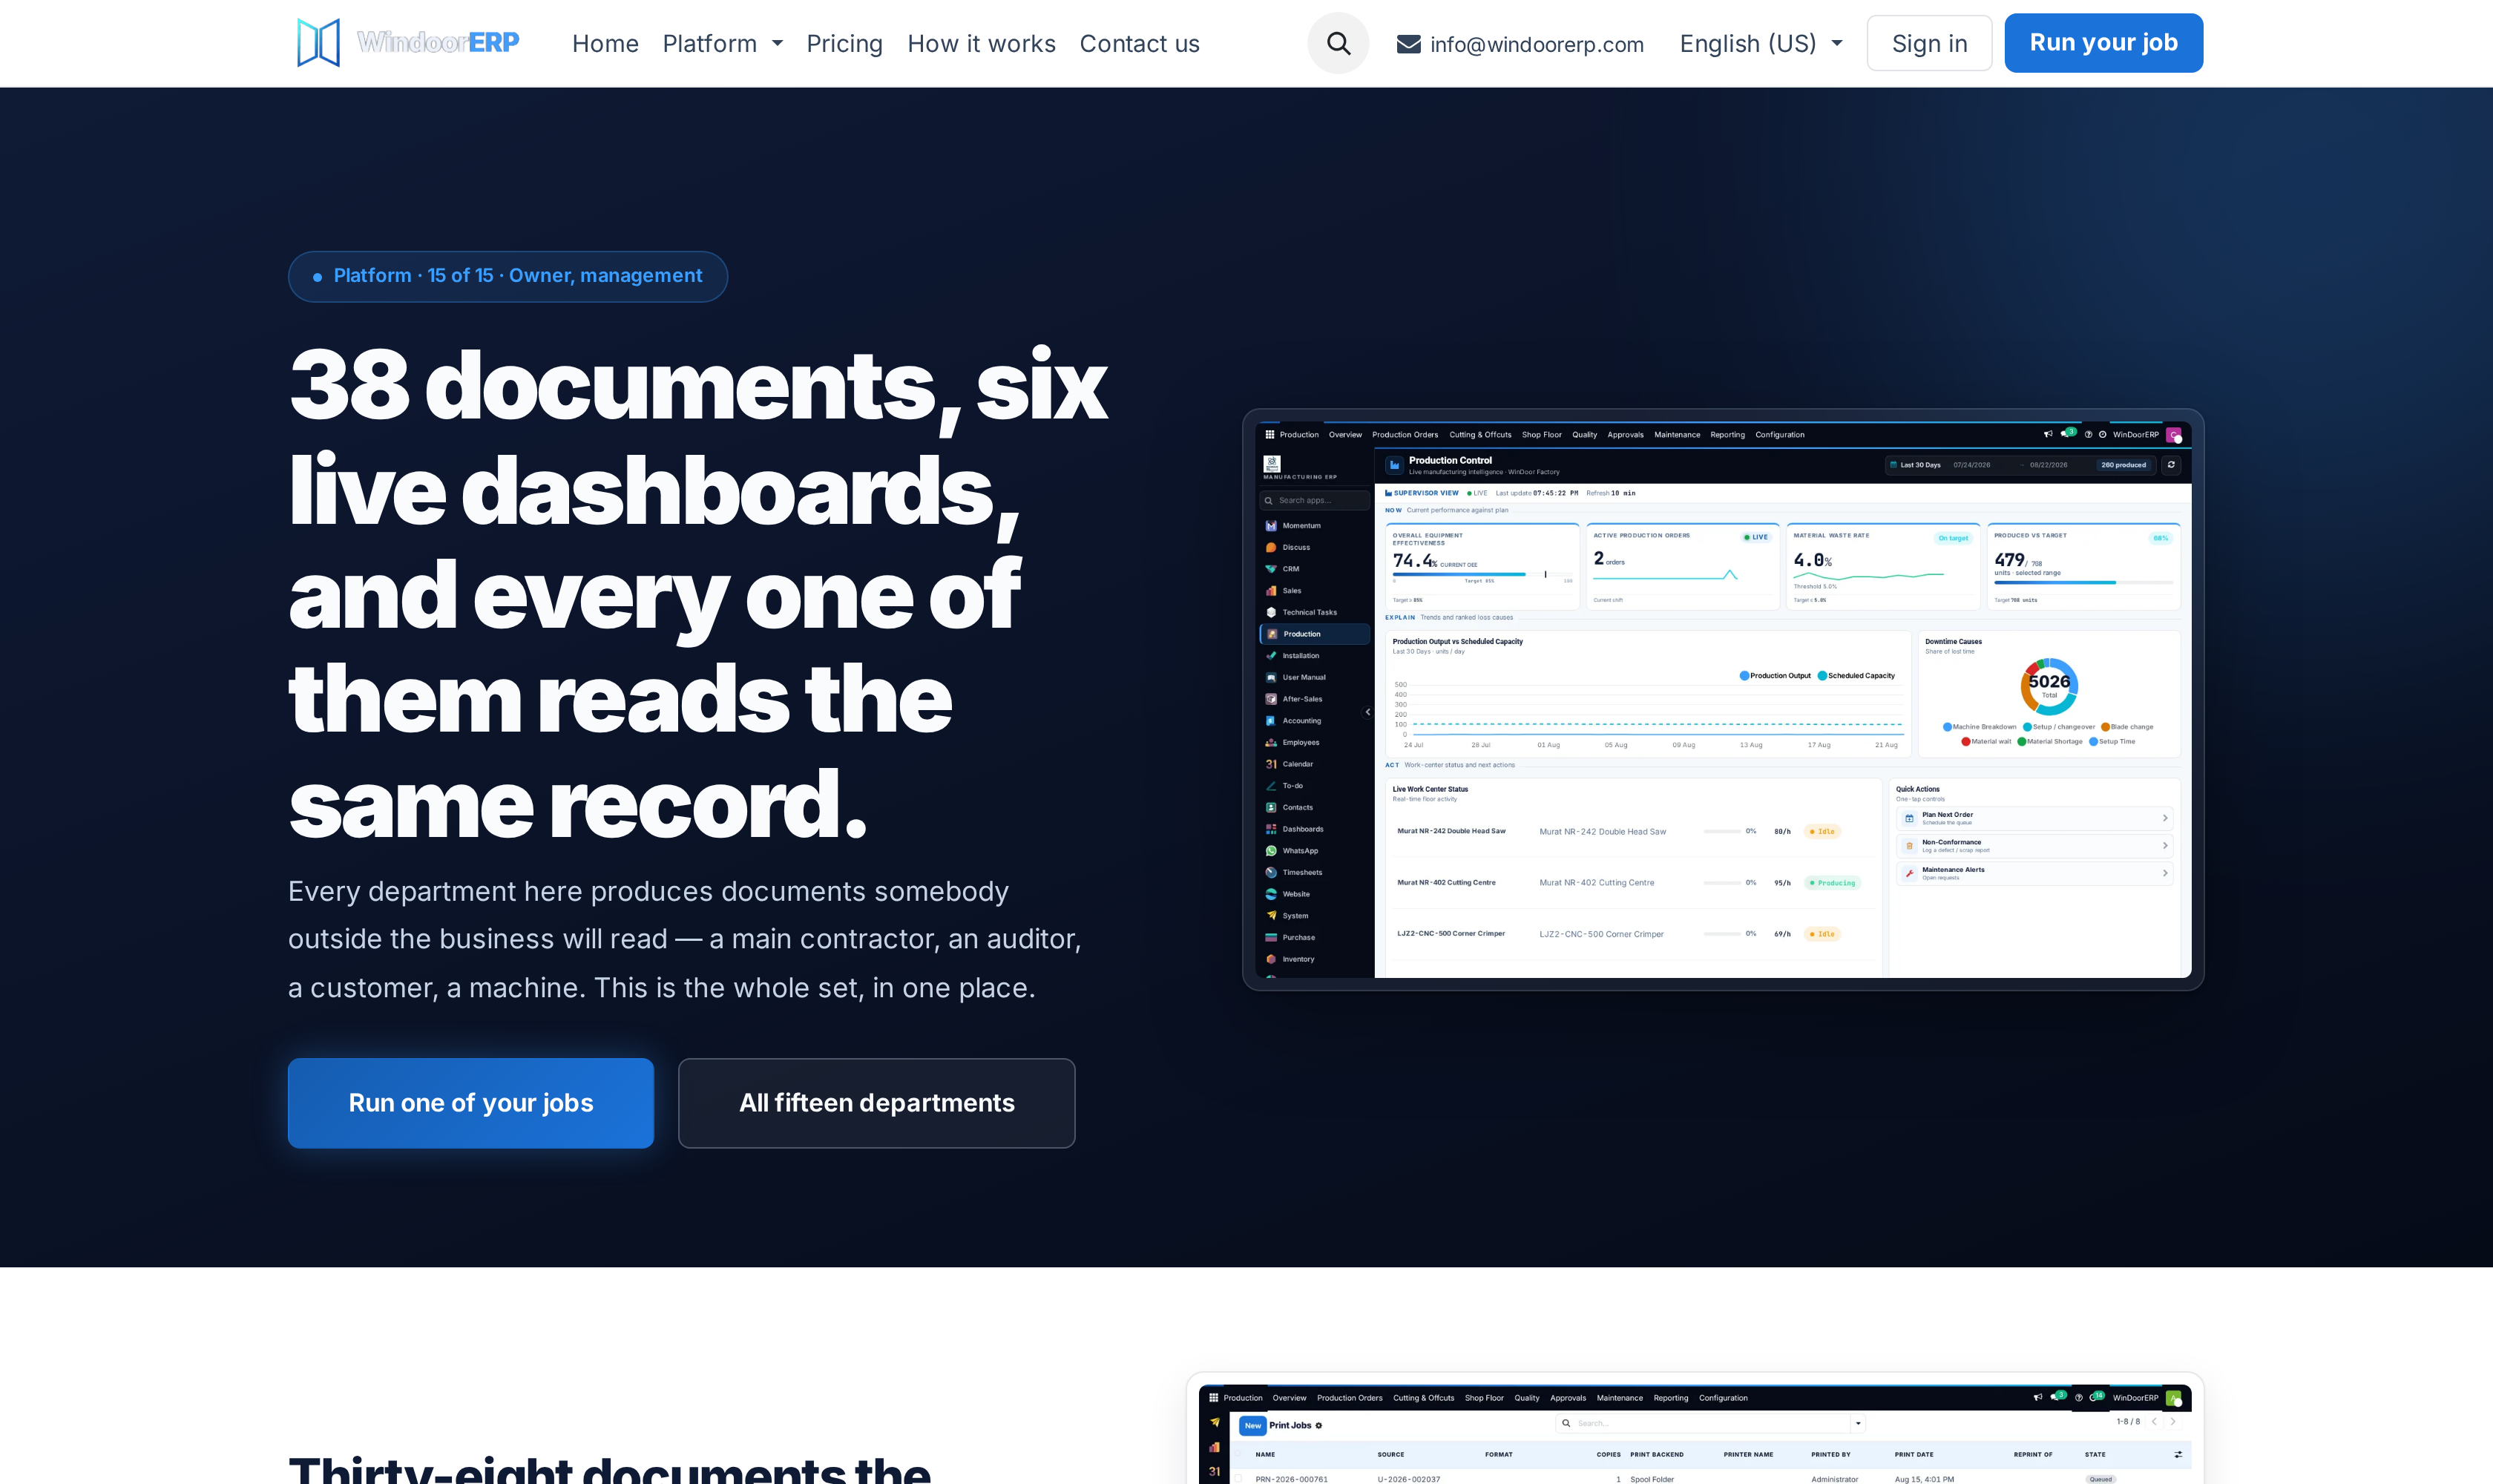Image resolution: width=2493 pixels, height=1484 pixels.
Task: Toggle the Blade change legend item
Action: [2127, 727]
